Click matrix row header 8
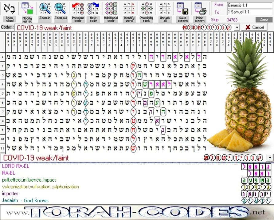The height and width of the screenshot is (220, 274). point(2,121)
